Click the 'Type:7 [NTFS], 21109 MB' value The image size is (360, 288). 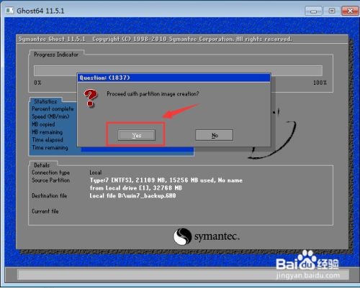point(166,180)
